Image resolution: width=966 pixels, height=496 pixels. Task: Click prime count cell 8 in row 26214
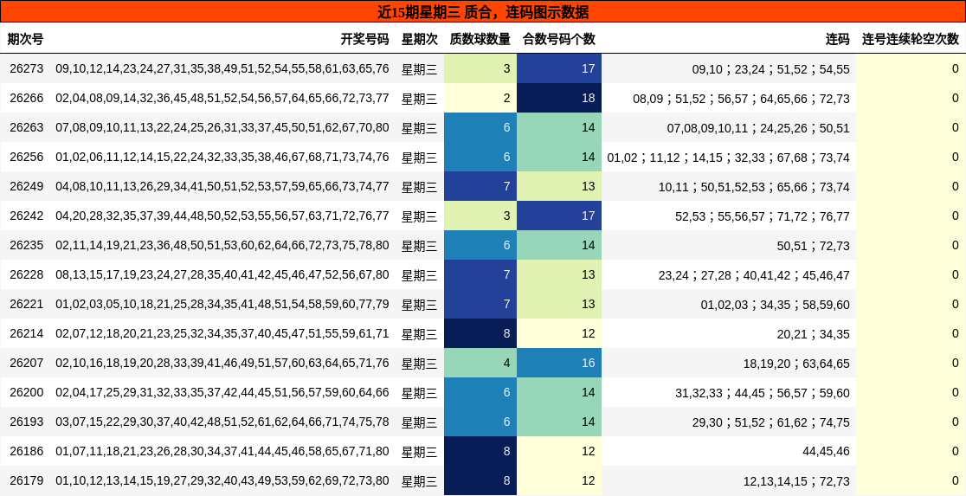point(480,333)
